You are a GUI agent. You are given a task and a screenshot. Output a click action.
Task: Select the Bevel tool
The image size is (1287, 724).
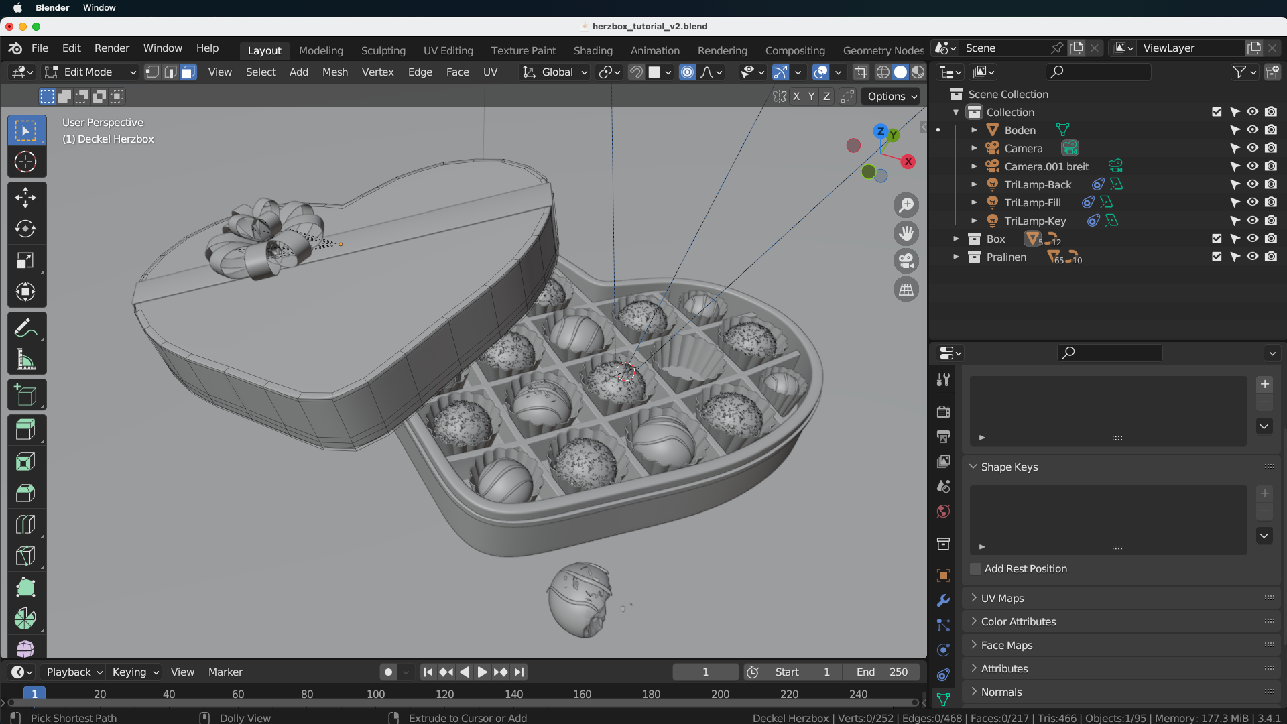[26, 493]
